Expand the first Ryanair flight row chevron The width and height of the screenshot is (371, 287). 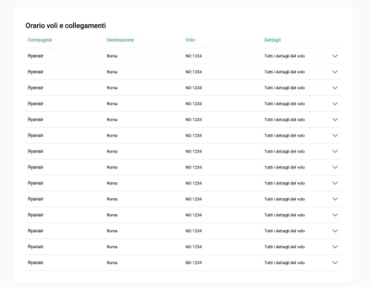click(x=335, y=56)
